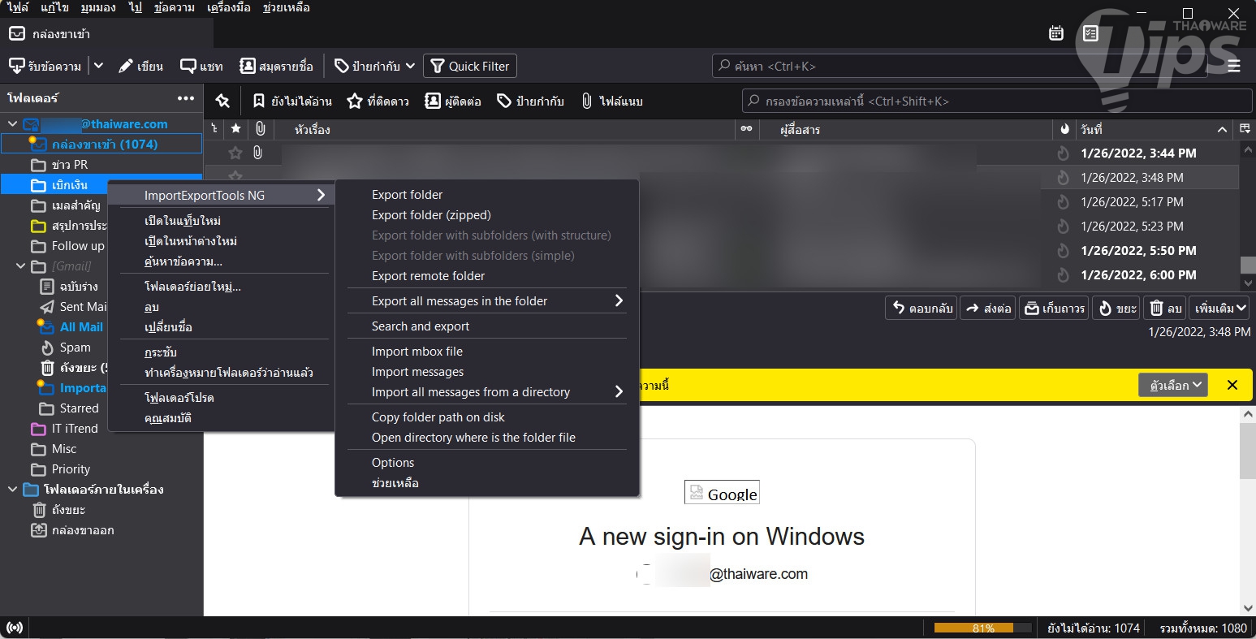
Task: Click the เก็บถาวร archive button
Action: 1054,308
